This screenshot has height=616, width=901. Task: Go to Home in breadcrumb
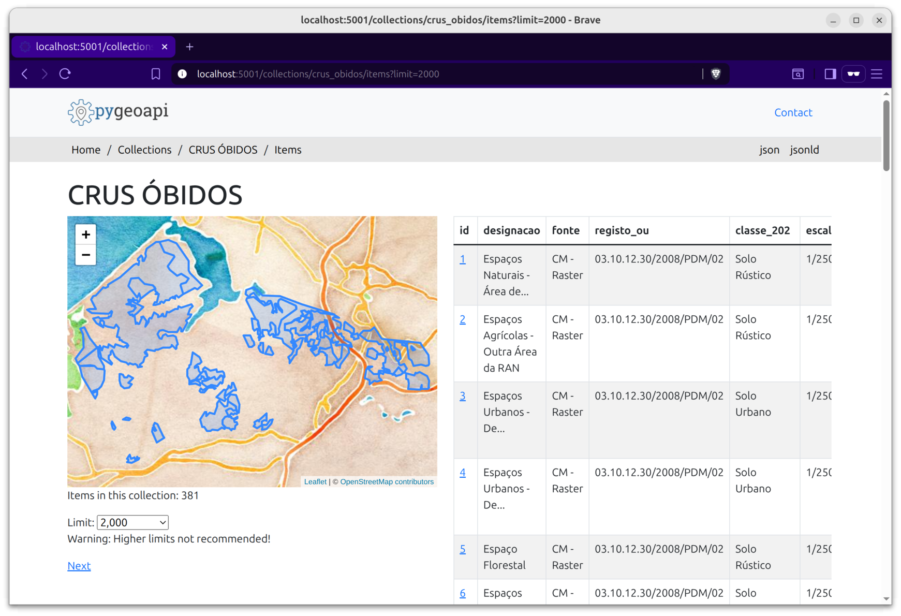pos(86,150)
